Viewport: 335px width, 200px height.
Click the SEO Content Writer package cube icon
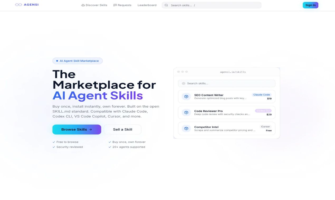tap(186, 97)
